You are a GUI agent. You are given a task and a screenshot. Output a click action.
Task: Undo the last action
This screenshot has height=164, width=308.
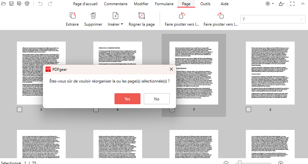(40, 4)
